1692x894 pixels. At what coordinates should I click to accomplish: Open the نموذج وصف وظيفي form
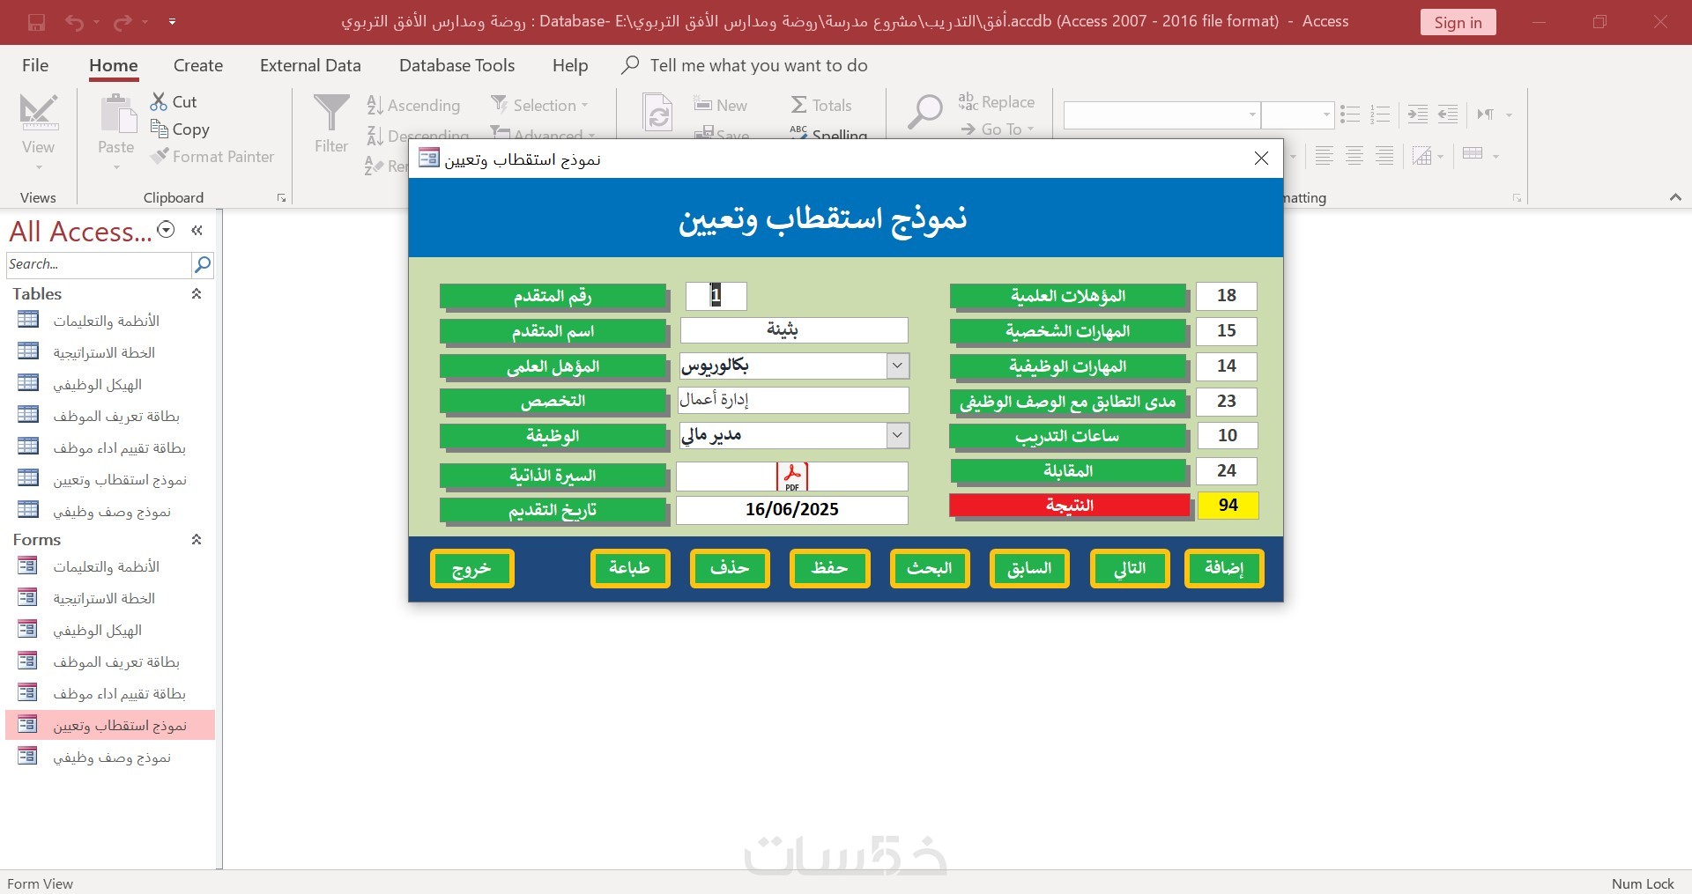point(110,757)
